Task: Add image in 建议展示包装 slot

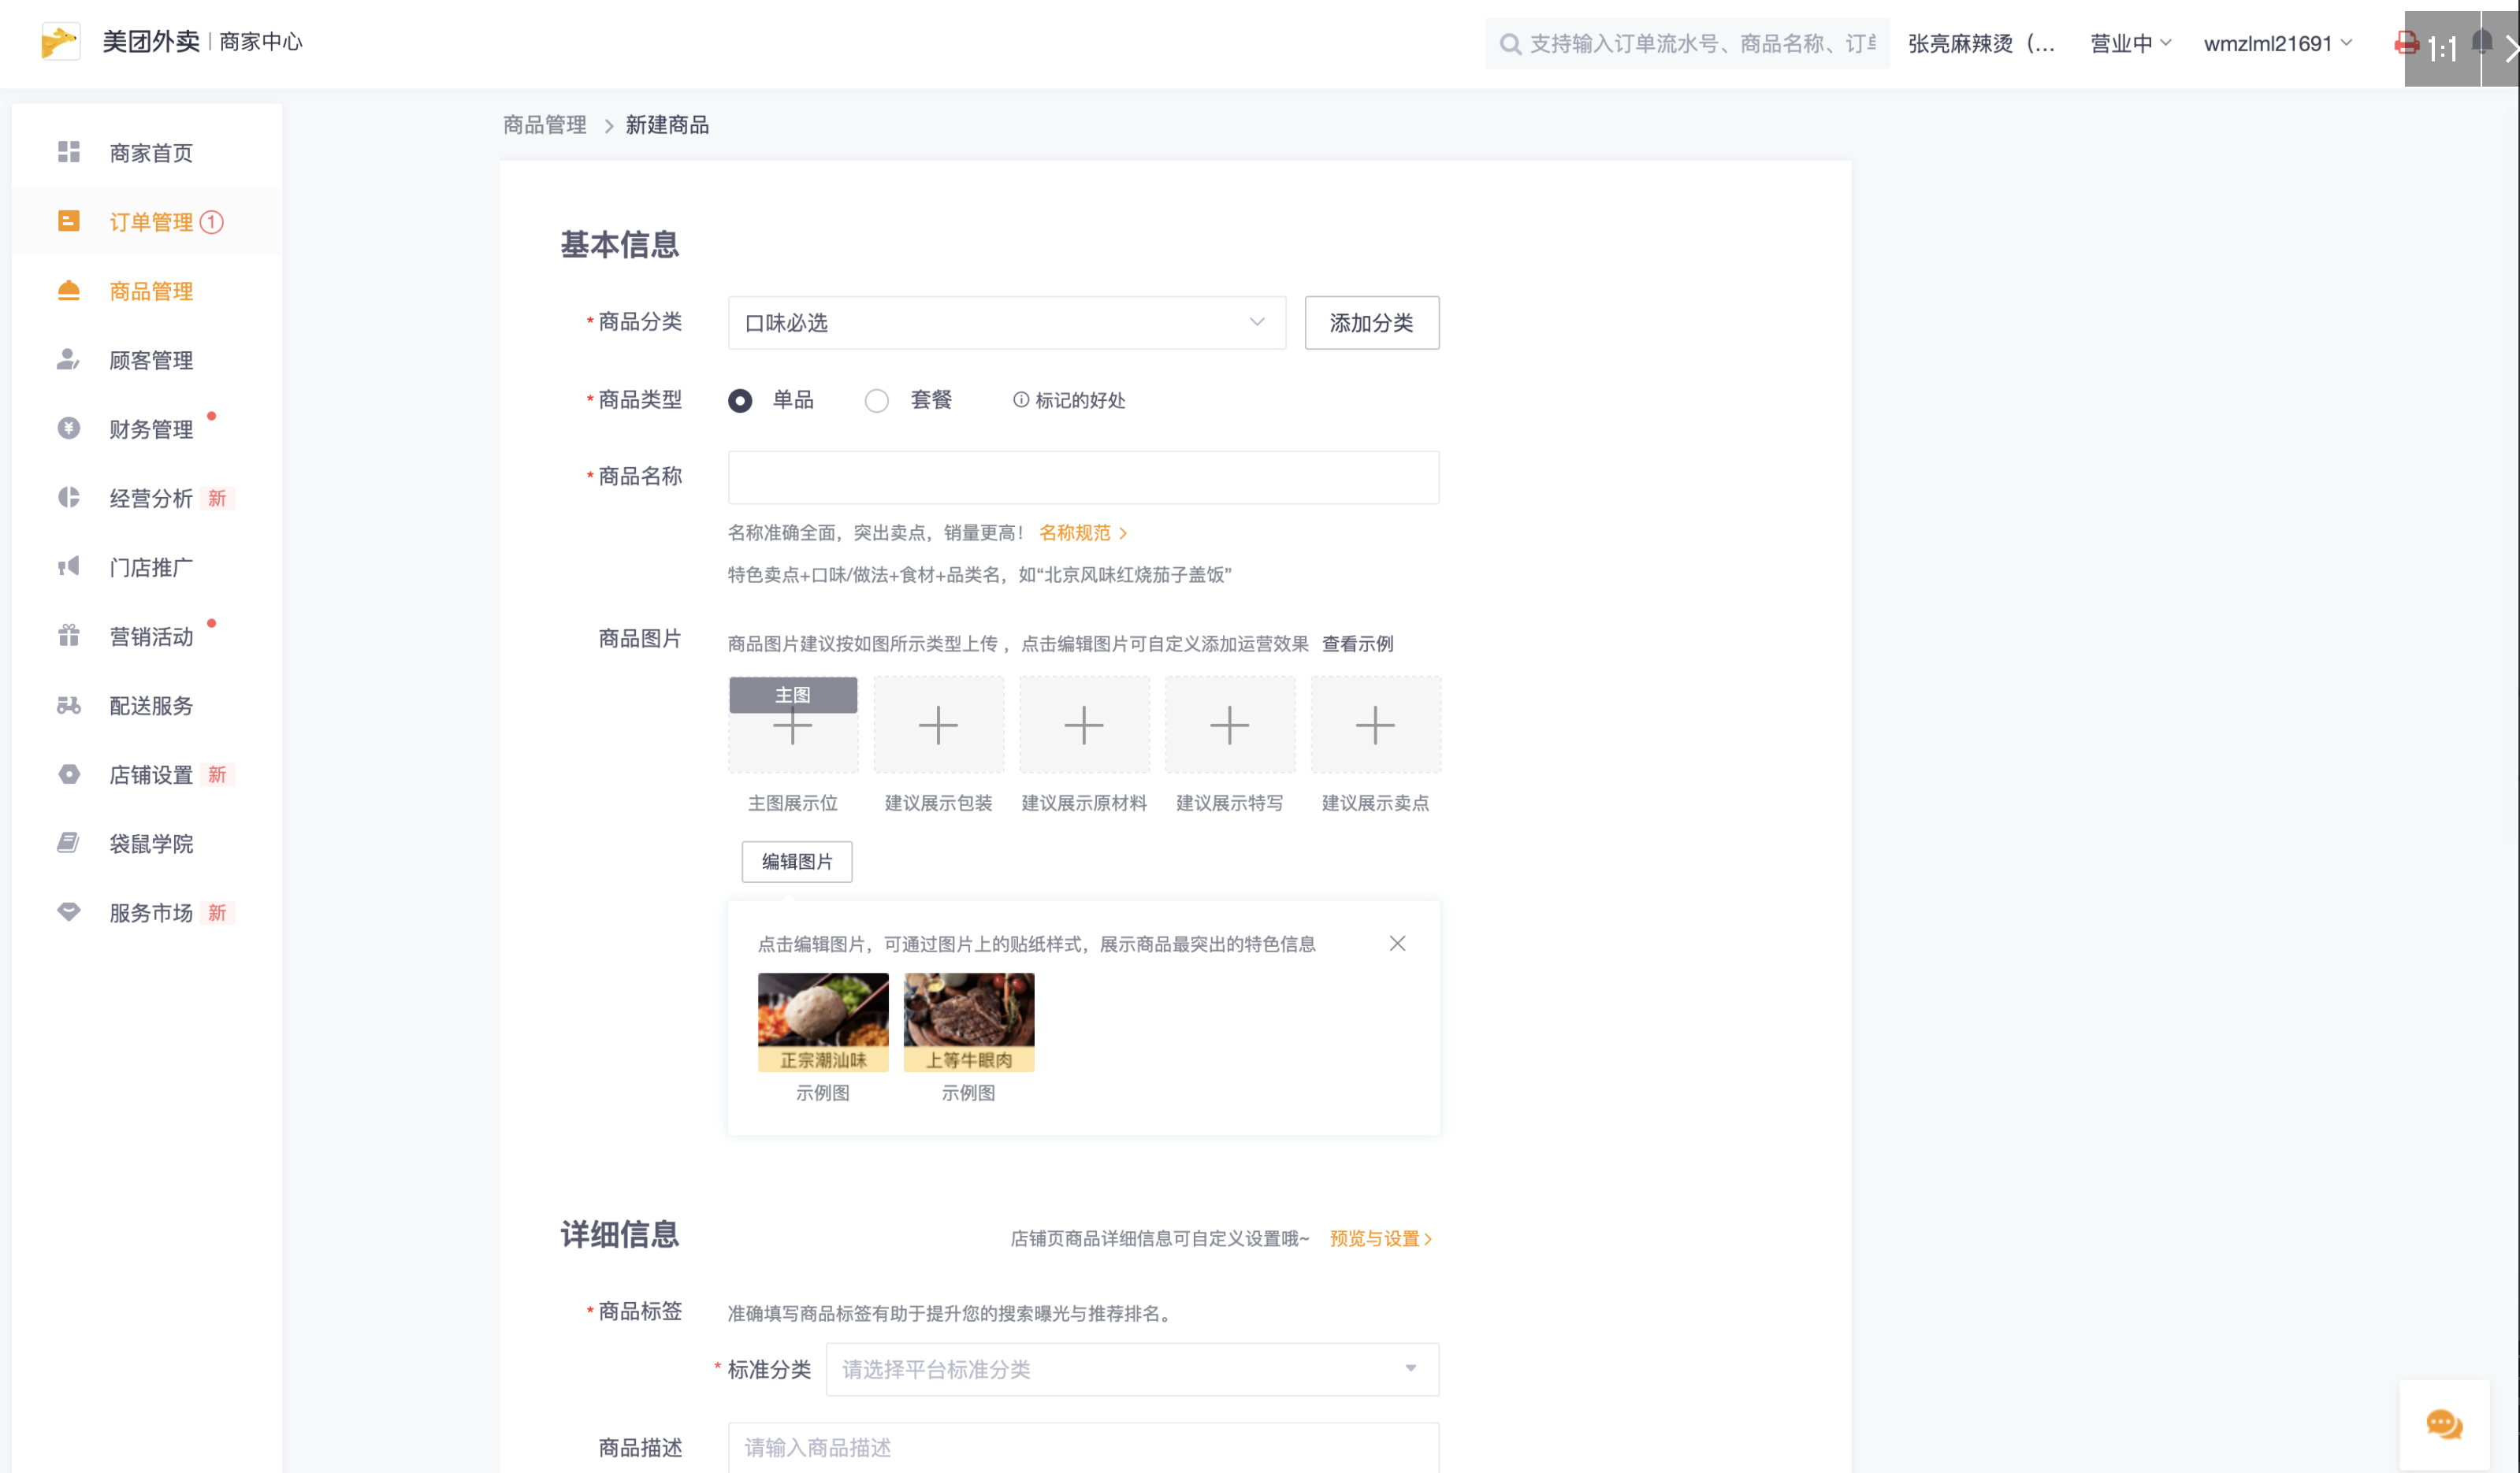Action: 938,725
